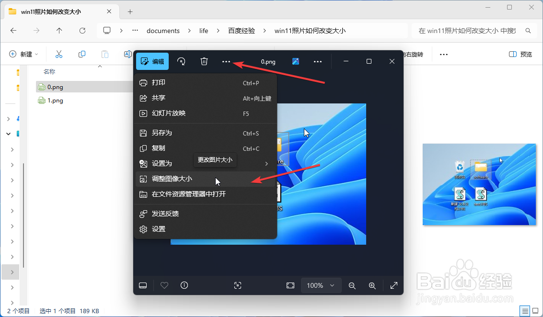Select the 1.png file in the file list
543x317 pixels.
[54, 101]
